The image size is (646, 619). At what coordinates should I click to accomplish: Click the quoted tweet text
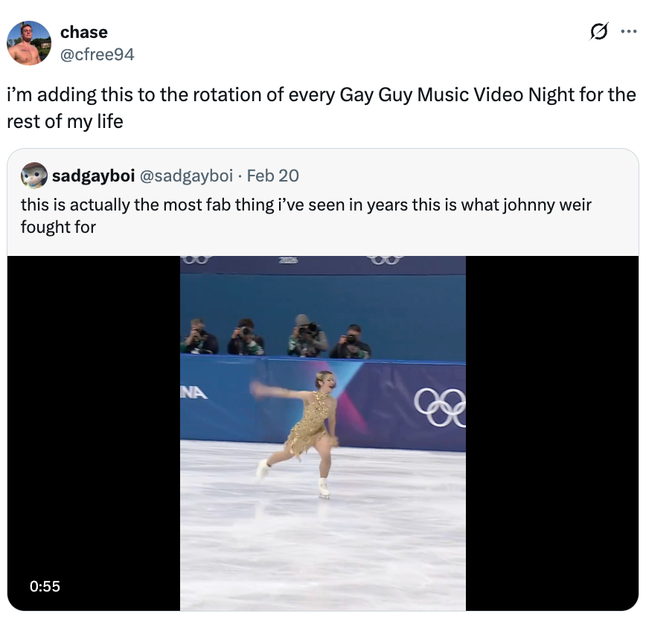tap(307, 216)
